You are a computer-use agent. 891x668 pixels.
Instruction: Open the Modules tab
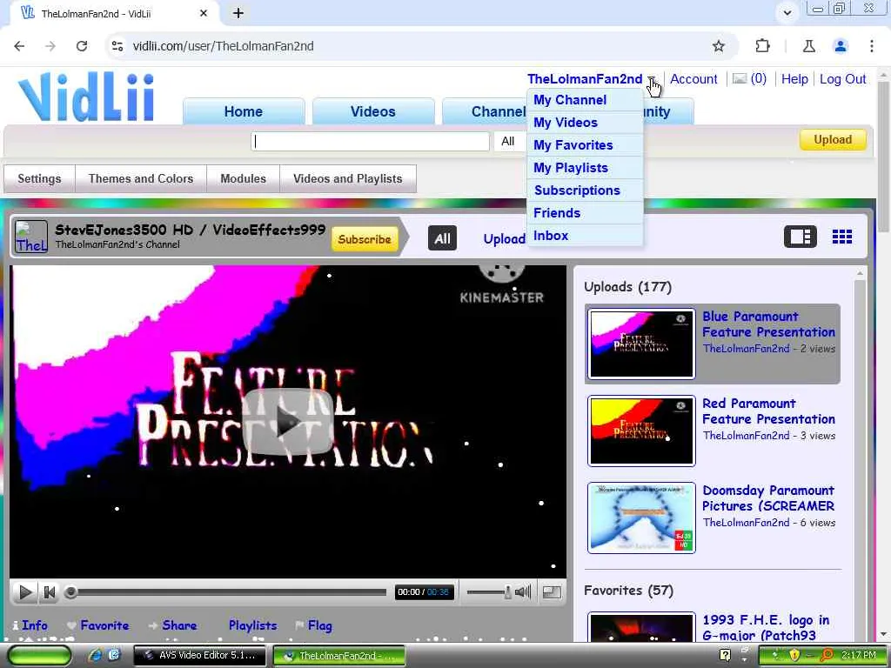click(x=244, y=179)
